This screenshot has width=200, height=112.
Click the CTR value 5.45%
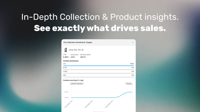click(x=66, y=57)
